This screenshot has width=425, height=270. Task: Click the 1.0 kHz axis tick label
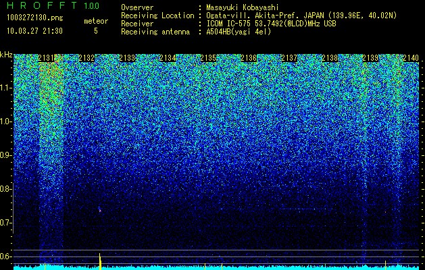pyautogui.click(x=6, y=122)
